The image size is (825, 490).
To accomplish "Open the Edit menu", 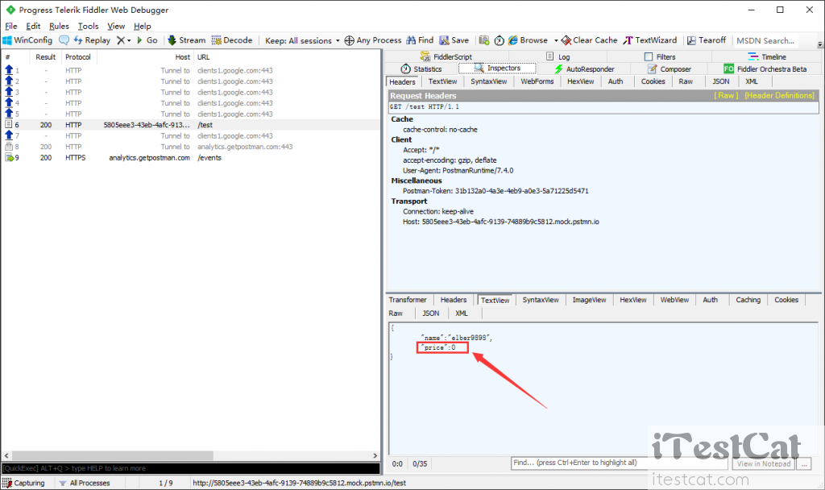I will click(33, 26).
